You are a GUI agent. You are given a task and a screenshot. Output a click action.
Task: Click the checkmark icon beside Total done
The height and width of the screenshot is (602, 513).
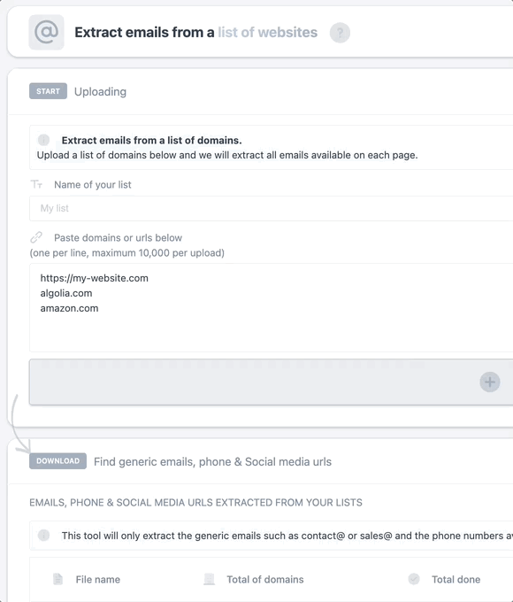[x=414, y=579]
